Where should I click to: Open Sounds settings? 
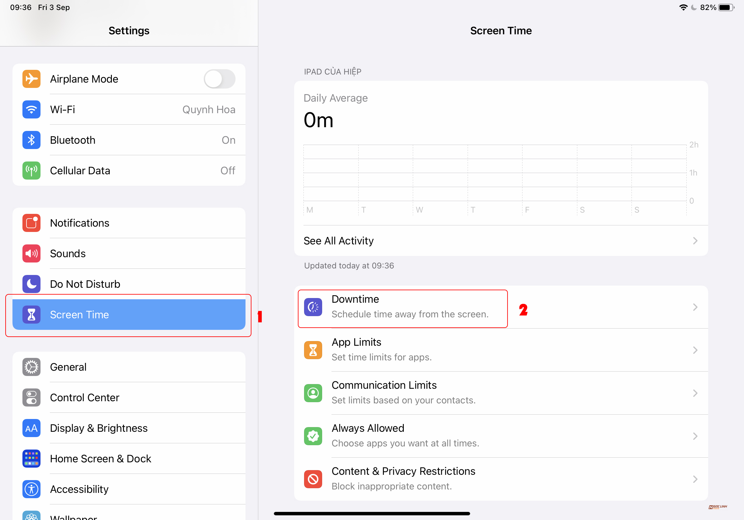point(129,253)
